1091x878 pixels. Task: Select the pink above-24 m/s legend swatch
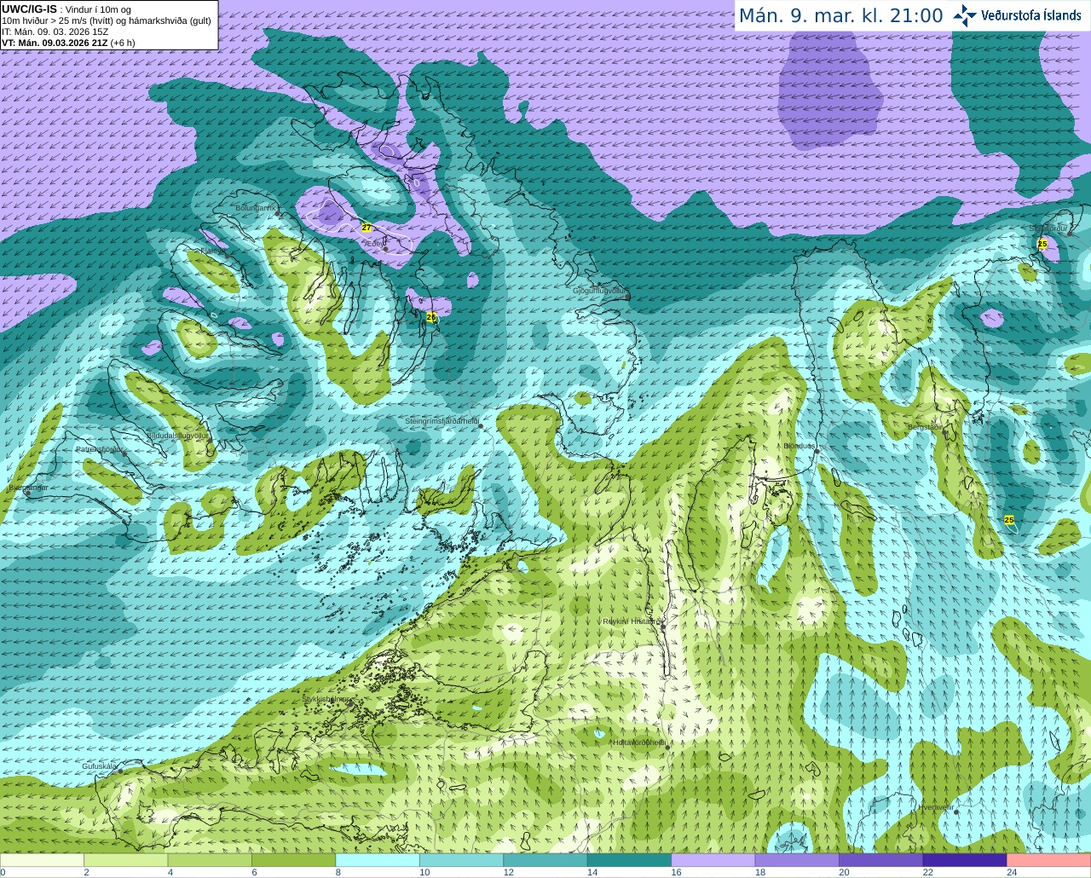tap(1049, 860)
